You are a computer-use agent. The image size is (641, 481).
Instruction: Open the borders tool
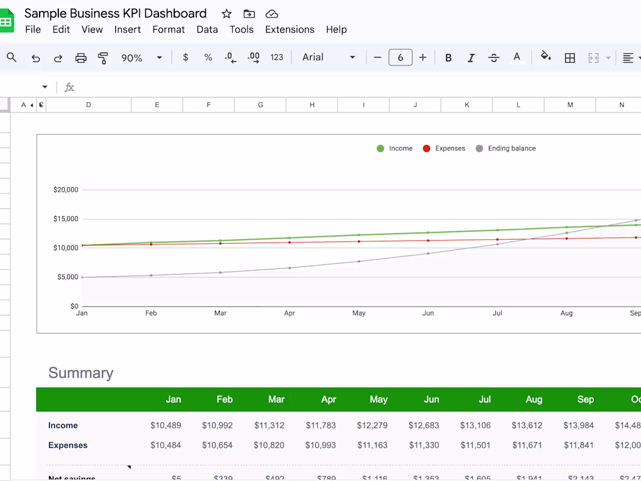click(x=569, y=58)
